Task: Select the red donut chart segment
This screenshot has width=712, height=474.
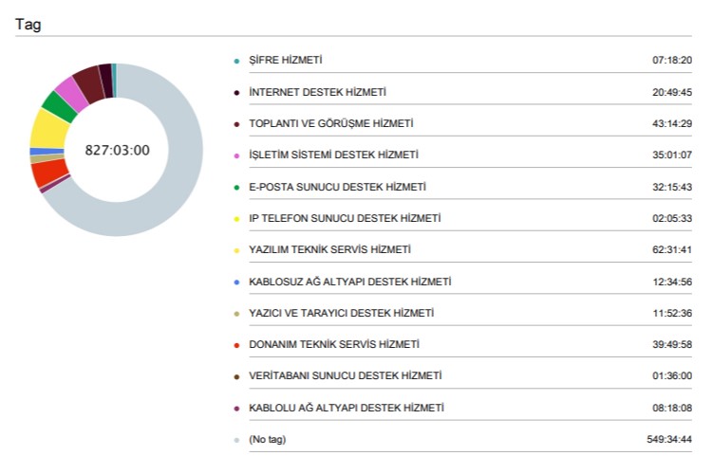Action: click(x=48, y=173)
